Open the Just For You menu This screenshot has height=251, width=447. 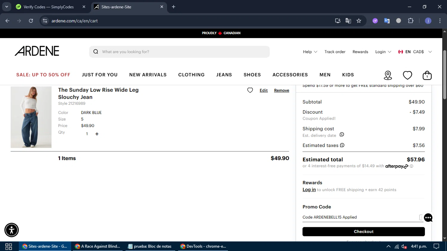[100, 75]
